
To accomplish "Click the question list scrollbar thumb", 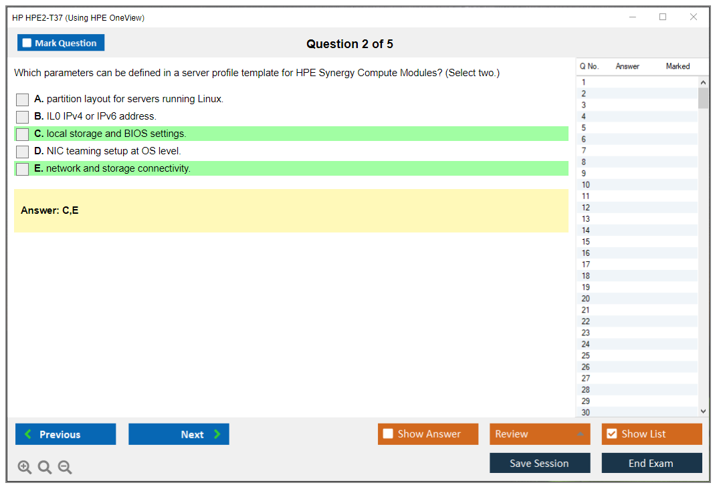I will (703, 98).
